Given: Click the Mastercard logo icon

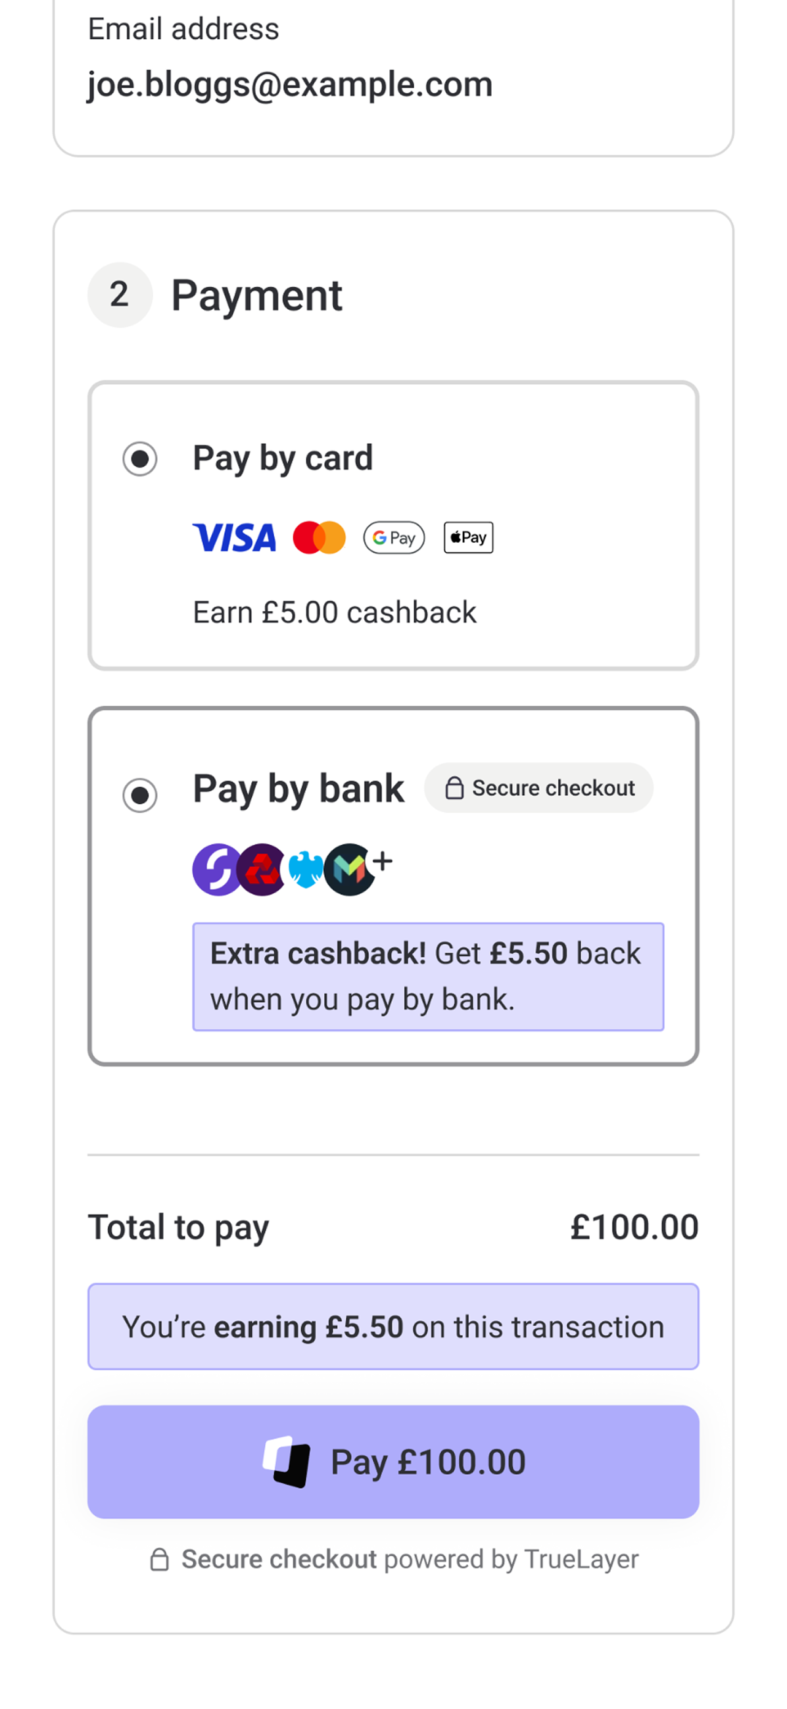Looking at the screenshot, I should [x=319, y=537].
